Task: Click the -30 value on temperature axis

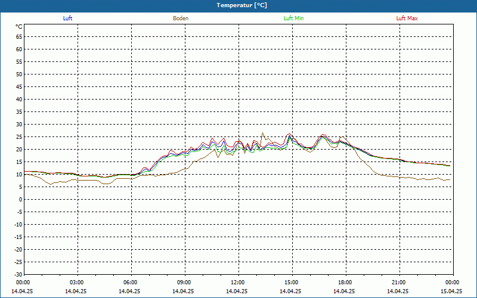Action: tap(18, 274)
